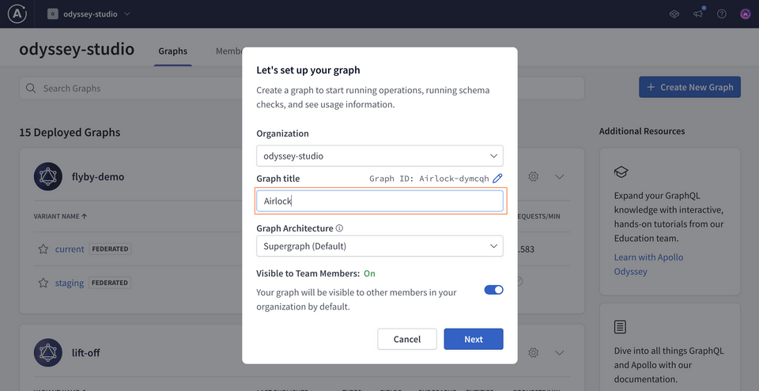Viewport: 759px width, 391px height.
Task: Star the staging variant
Action: tap(43, 283)
